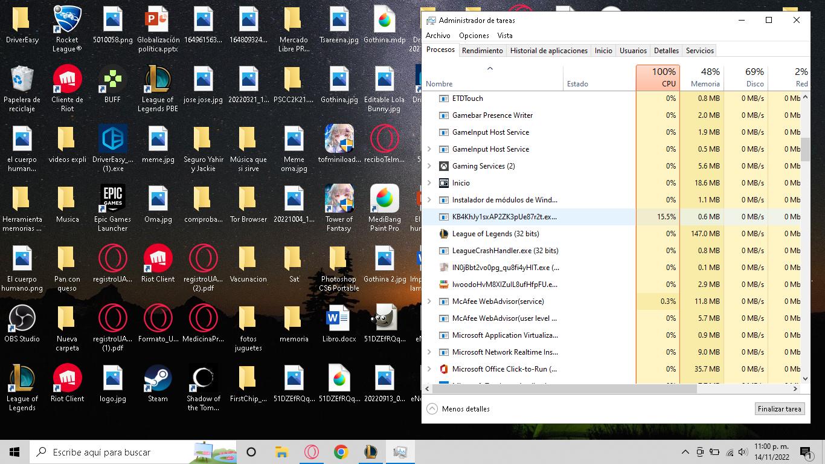Image resolution: width=825 pixels, height=464 pixels.
Task: Sort processes by CPU column header
Action: coord(658,78)
